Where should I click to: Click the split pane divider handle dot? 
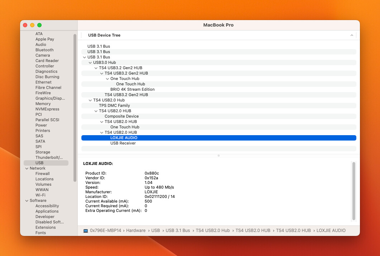point(219,156)
